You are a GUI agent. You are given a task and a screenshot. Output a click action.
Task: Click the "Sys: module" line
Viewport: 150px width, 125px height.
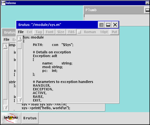[x=33, y=37]
